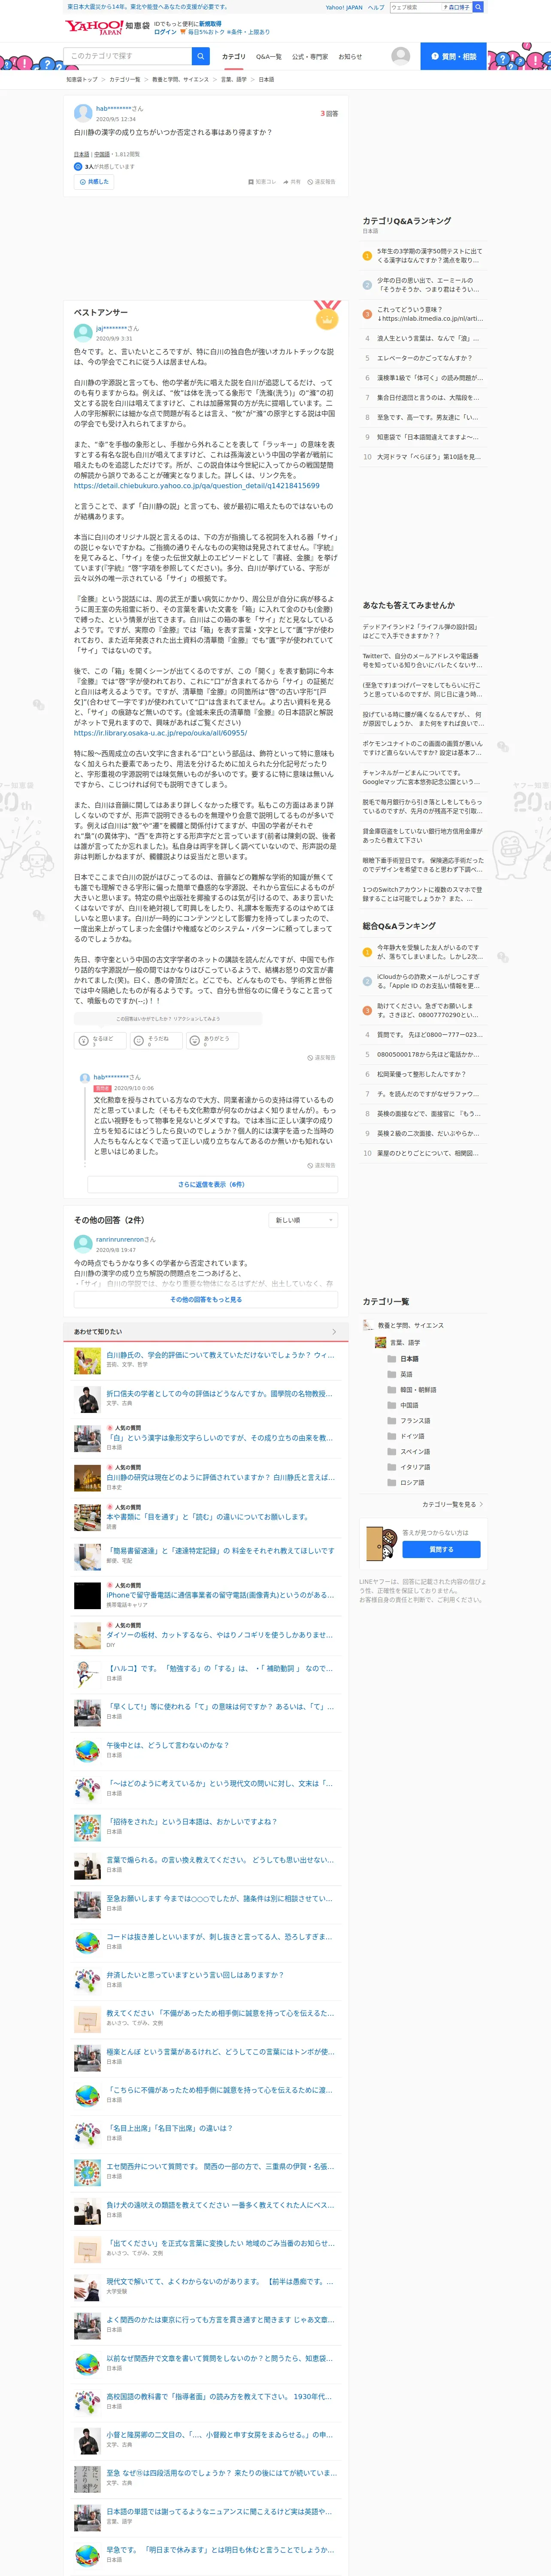Click the 英語 category folder icon
Viewport: 551px width, 2576px height.
392,1374
